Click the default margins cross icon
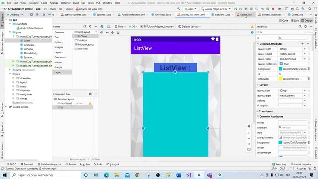This screenshot has height=179, width=318. tap(113, 32)
